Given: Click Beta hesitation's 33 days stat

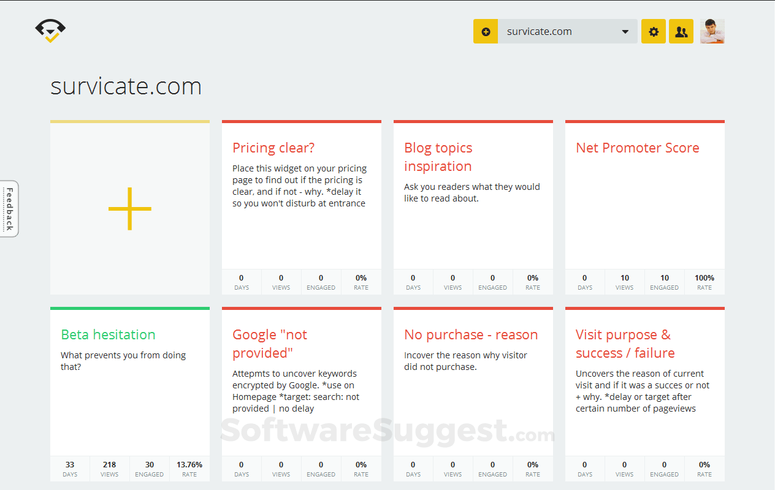Looking at the screenshot, I should tap(70, 469).
